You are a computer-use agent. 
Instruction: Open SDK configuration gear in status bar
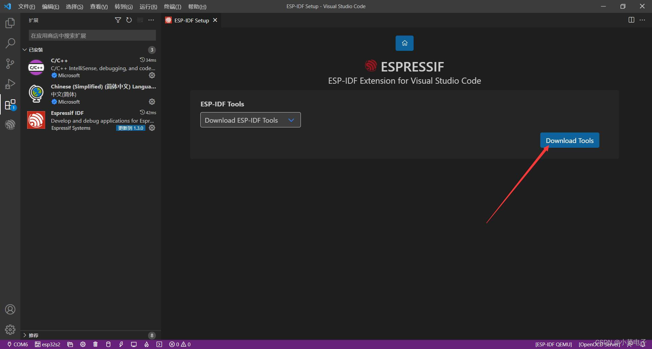point(83,344)
